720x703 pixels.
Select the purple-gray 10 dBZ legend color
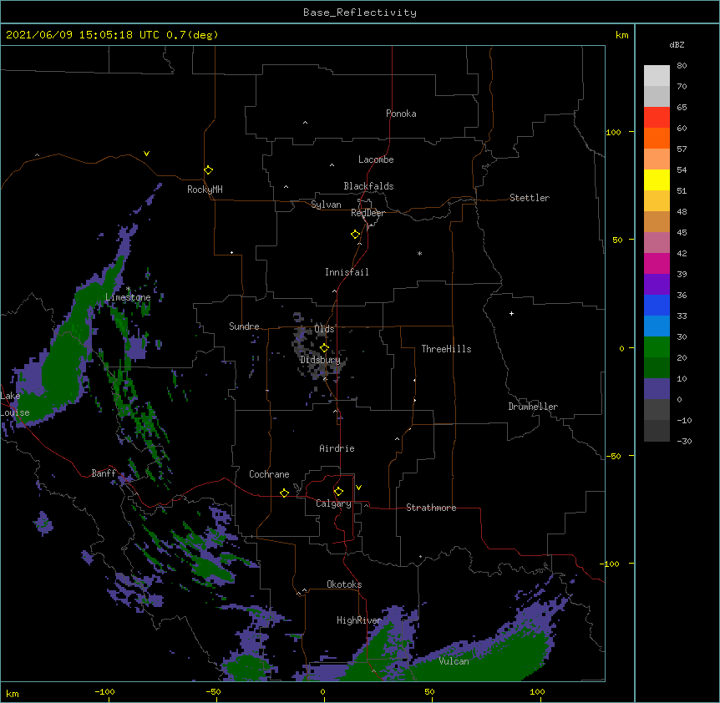click(x=657, y=389)
